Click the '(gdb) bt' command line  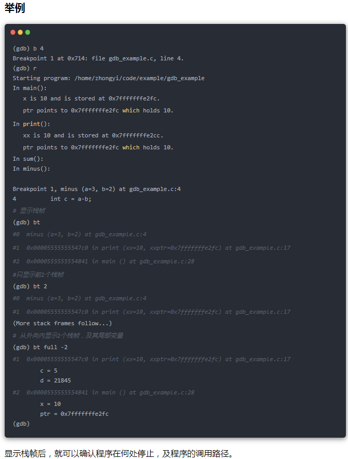click(26, 223)
